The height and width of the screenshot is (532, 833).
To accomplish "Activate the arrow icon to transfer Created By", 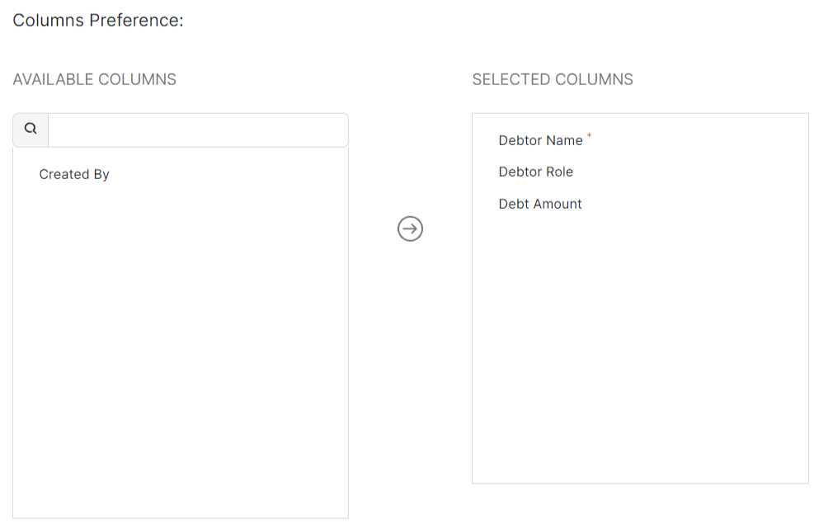I will coord(410,228).
